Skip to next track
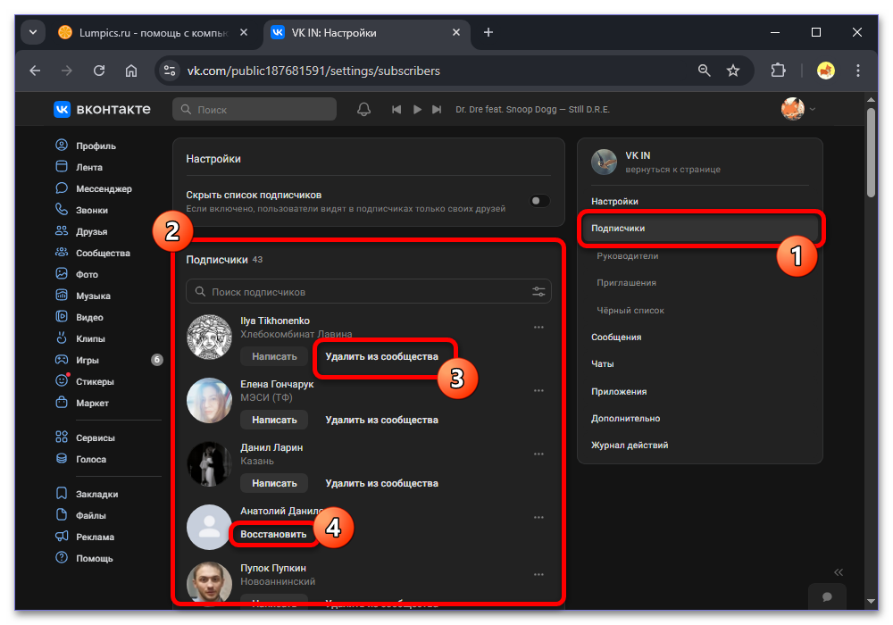 click(437, 109)
